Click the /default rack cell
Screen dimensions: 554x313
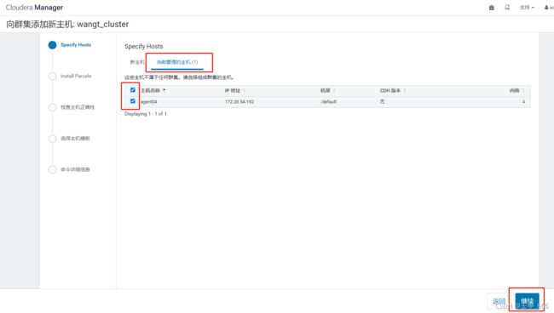point(328,102)
